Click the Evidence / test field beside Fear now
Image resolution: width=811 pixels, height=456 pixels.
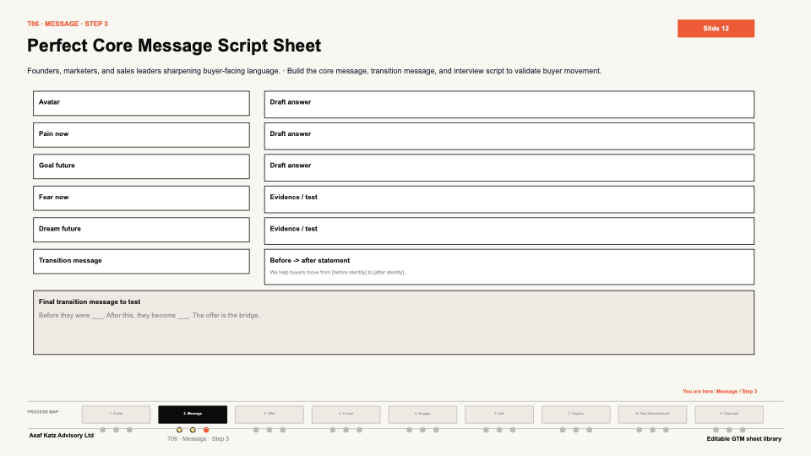[x=509, y=199]
